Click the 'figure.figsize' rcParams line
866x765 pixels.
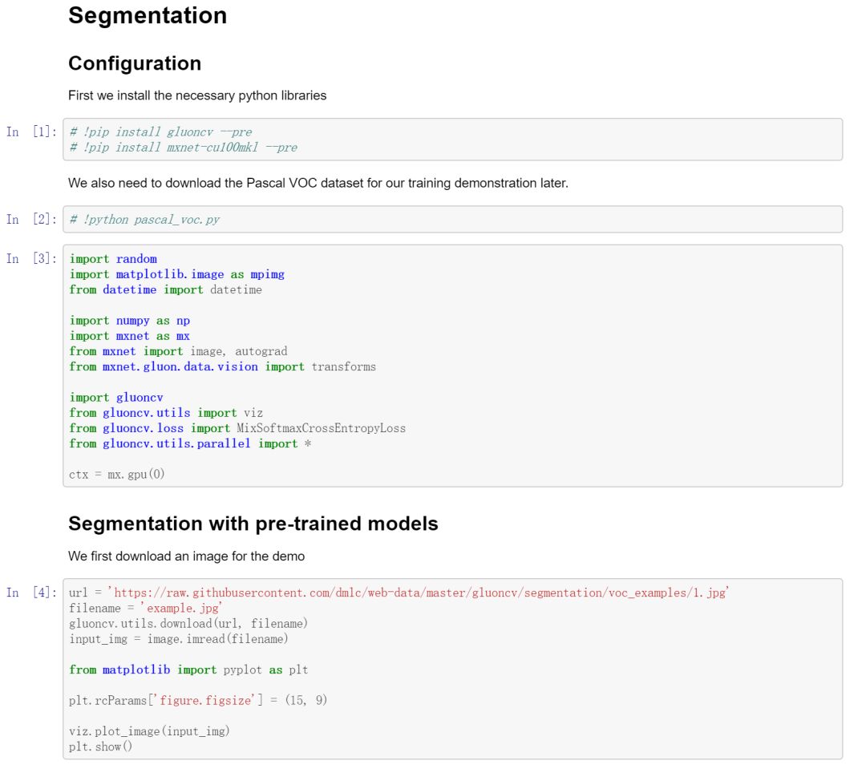pyautogui.click(x=198, y=701)
